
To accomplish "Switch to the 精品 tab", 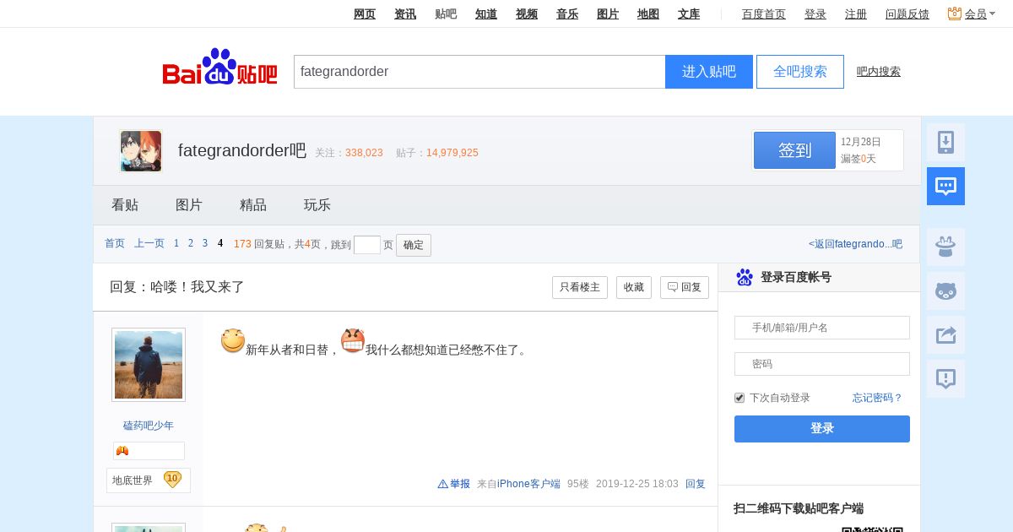I will [x=253, y=205].
